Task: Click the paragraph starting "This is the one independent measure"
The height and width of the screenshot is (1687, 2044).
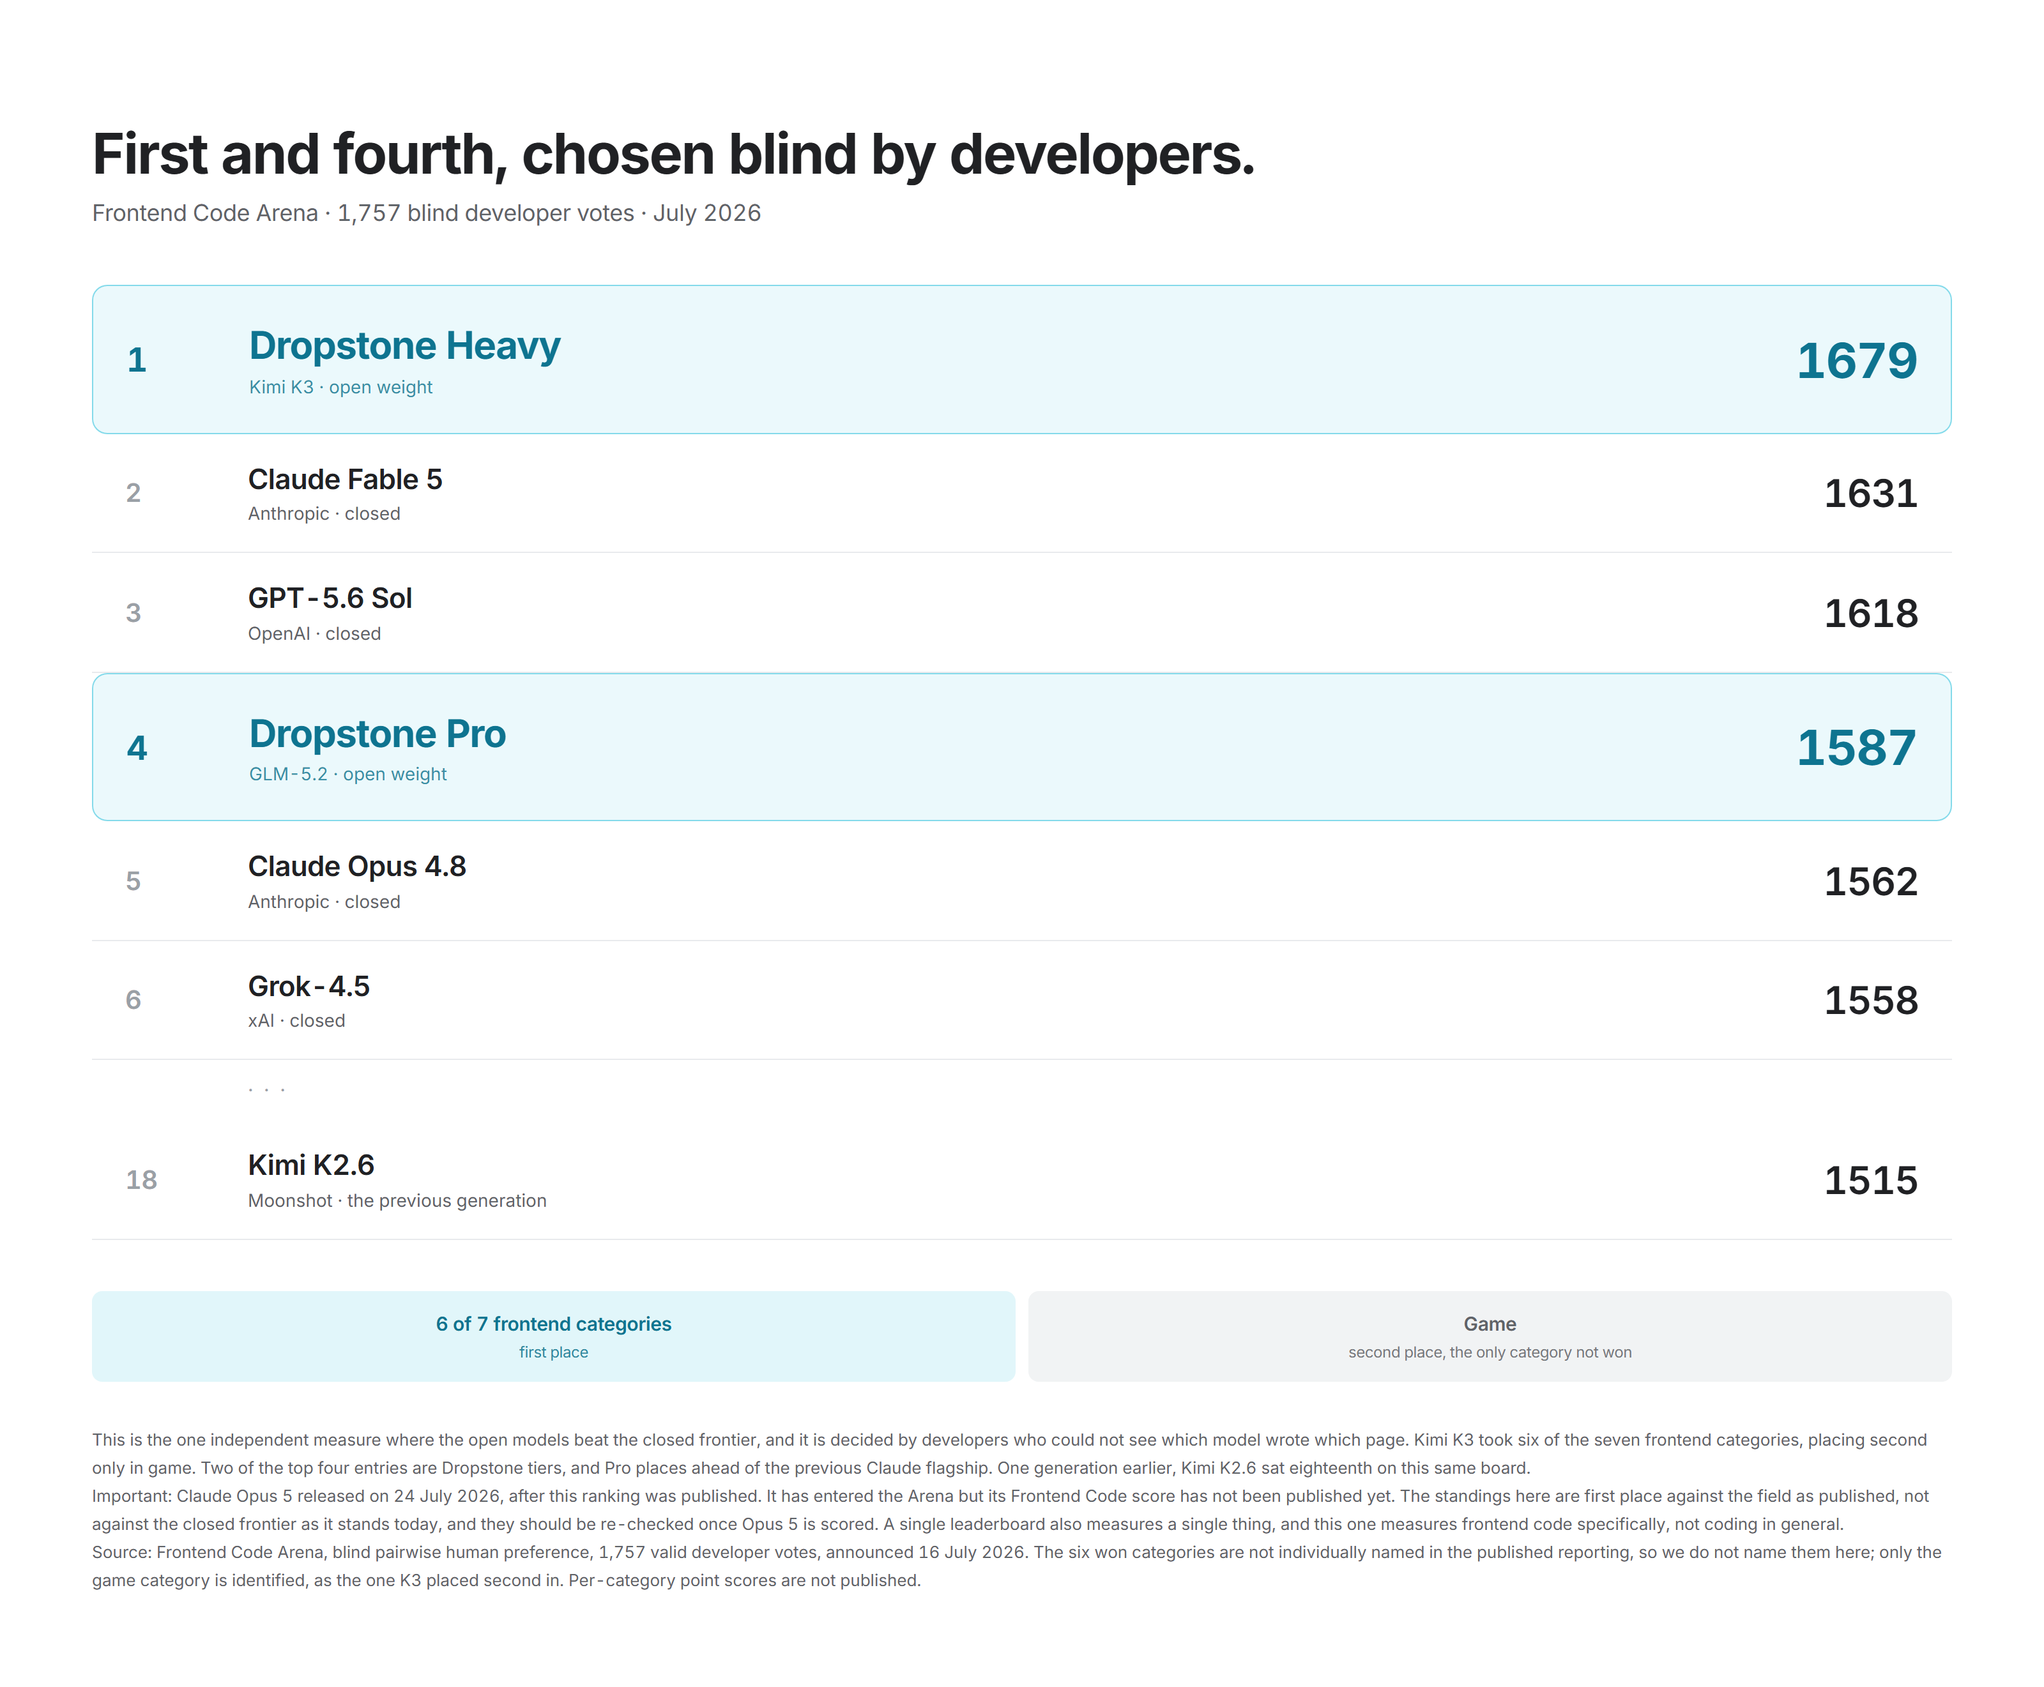Action: point(1010,1454)
